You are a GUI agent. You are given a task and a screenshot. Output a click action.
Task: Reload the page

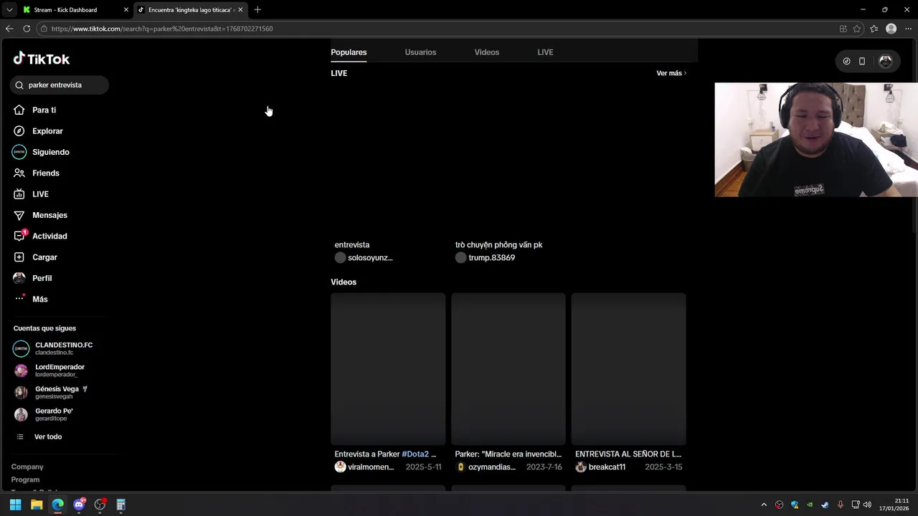click(x=27, y=29)
